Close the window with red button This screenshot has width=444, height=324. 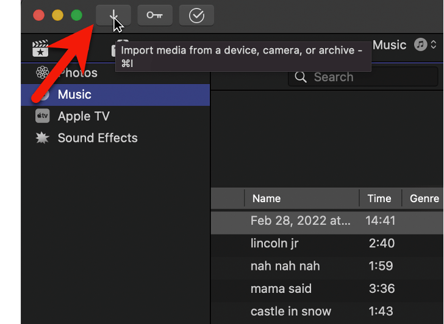[x=39, y=15]
